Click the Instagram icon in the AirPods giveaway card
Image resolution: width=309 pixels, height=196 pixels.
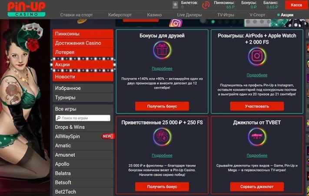click(x=256, y=56)
